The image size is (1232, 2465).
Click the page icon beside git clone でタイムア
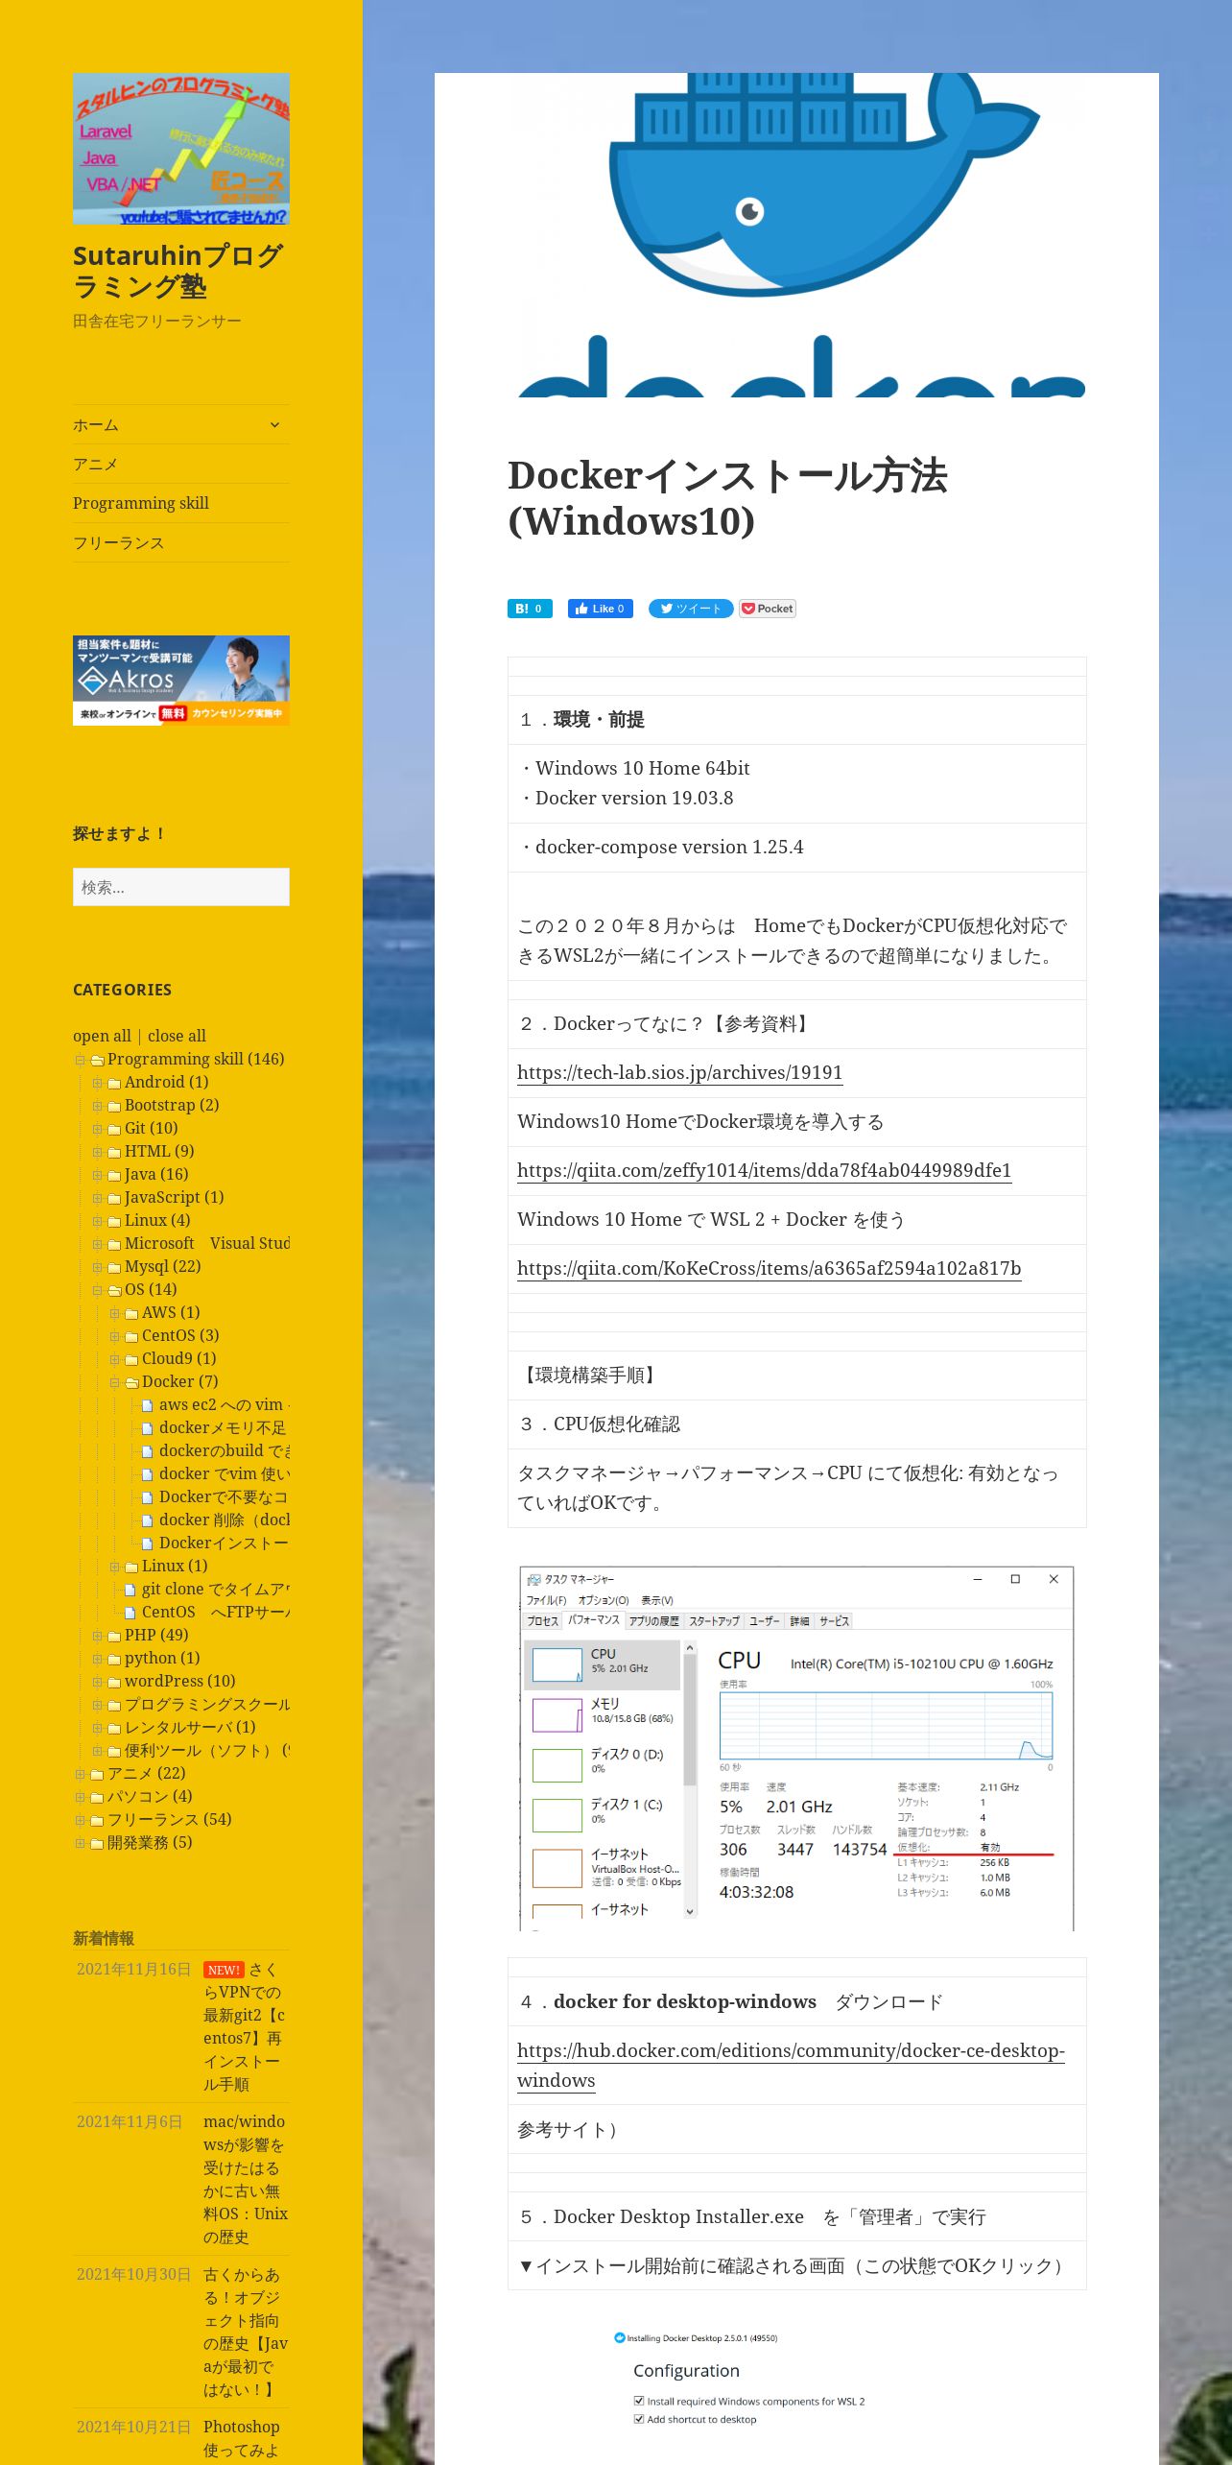tap(130, 1590)
